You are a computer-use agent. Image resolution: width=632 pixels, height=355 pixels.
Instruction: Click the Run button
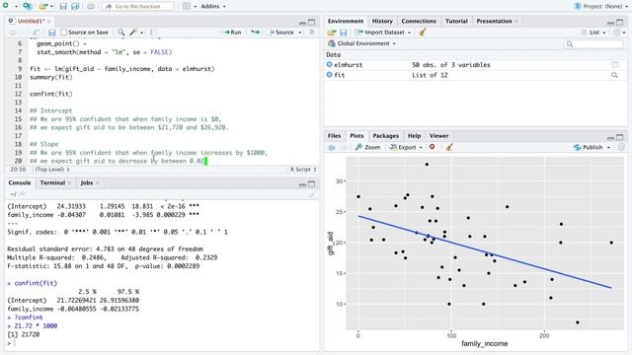point(232,33)
